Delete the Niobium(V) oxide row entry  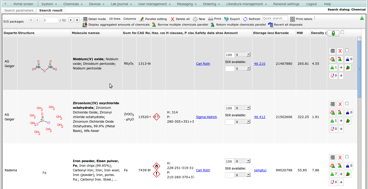(x=340, y=51)
